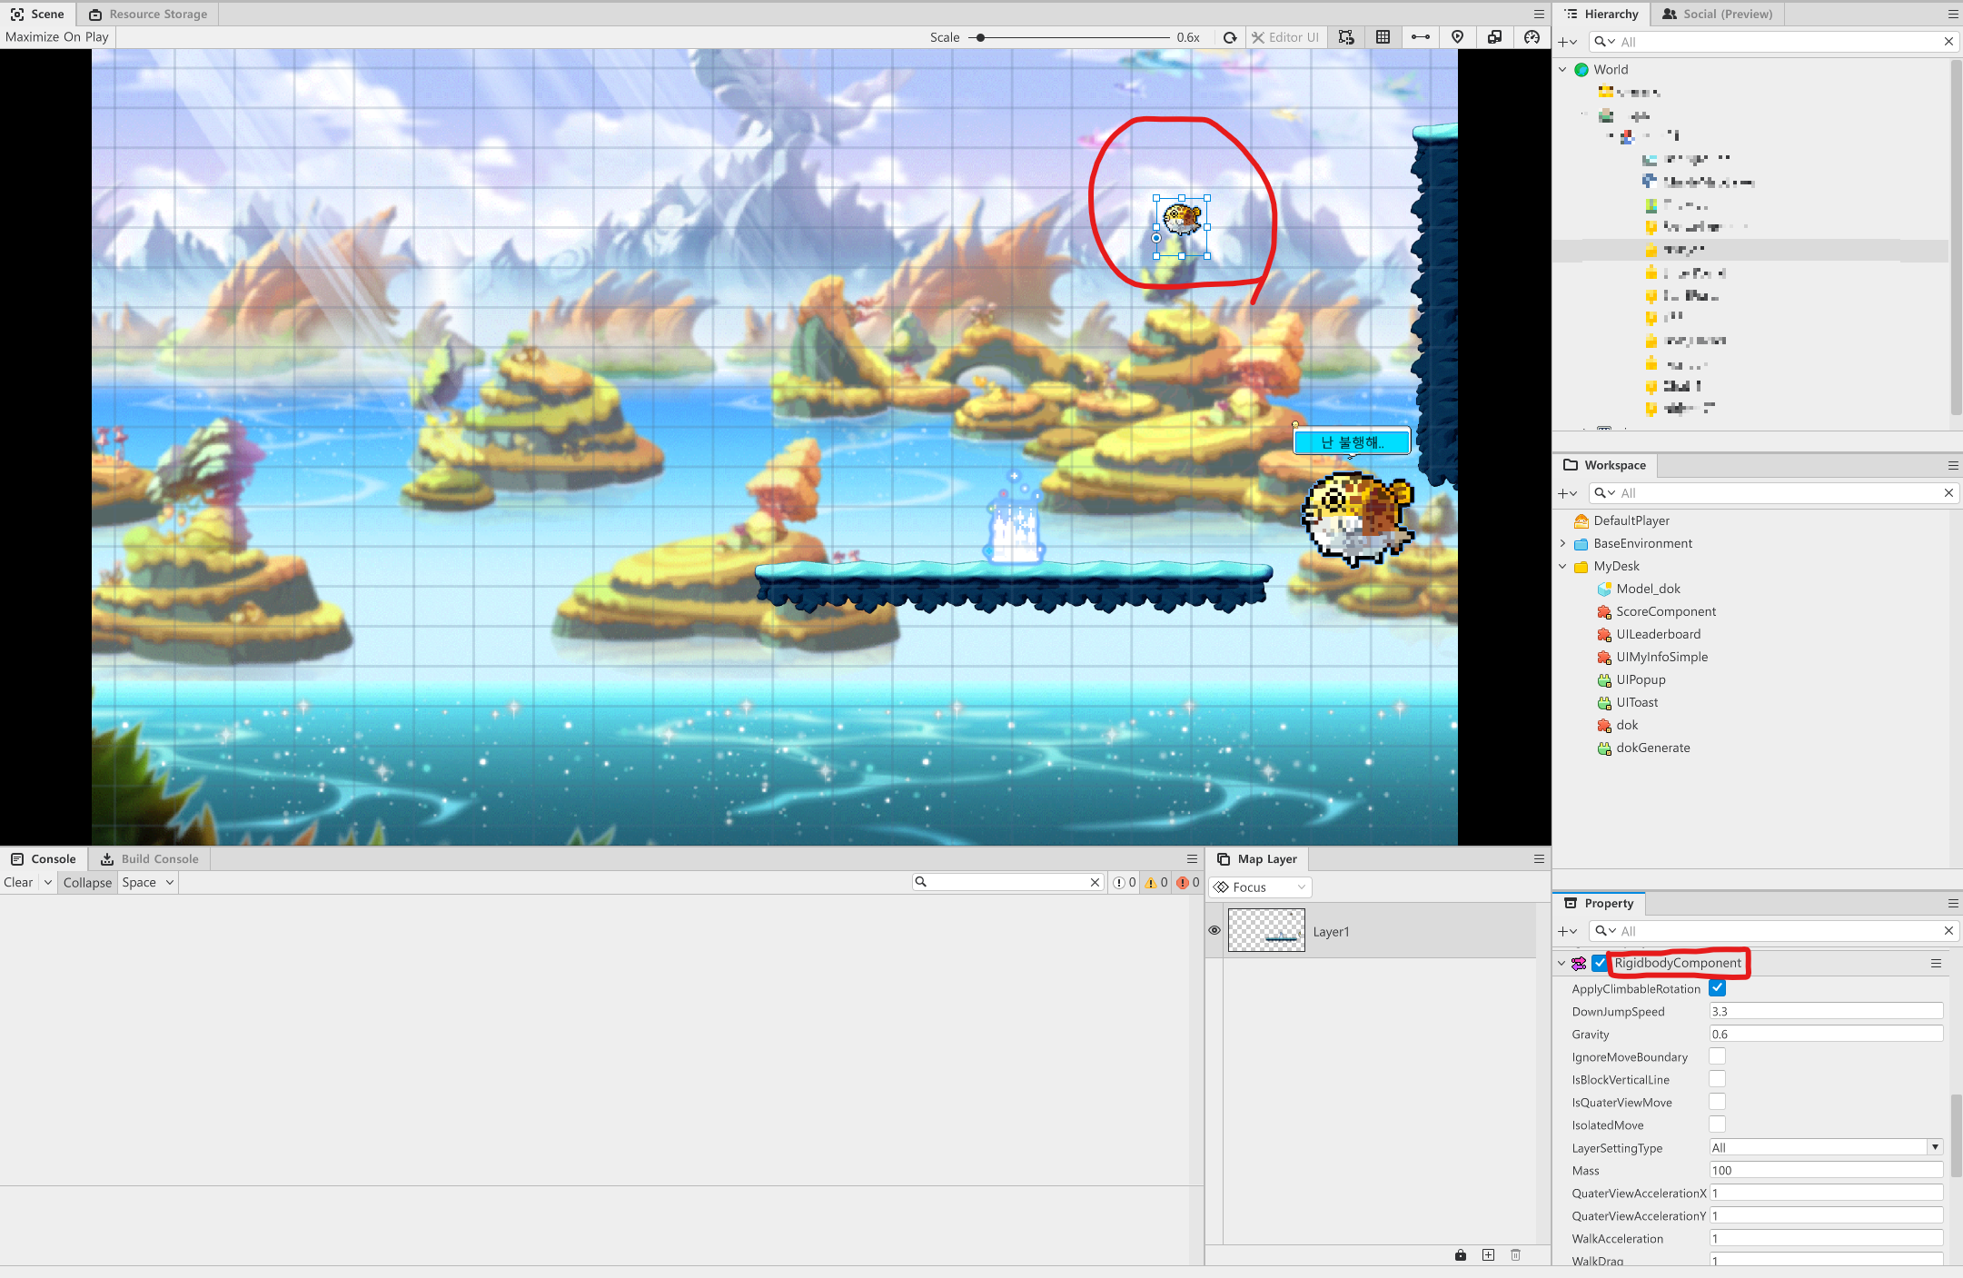Open the Focus dropdown in Map Layer
Screen dimensions: 1963x1278
[1260, 887]
